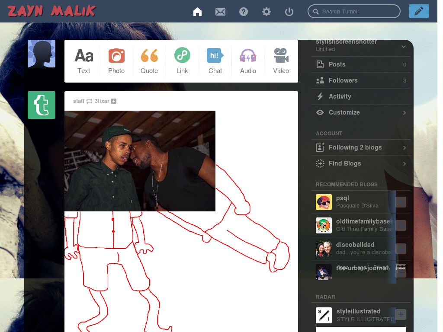Click the Customize chevron arrow
The height and width of the screenshot is (332, 443).
(x=404, y=113)
